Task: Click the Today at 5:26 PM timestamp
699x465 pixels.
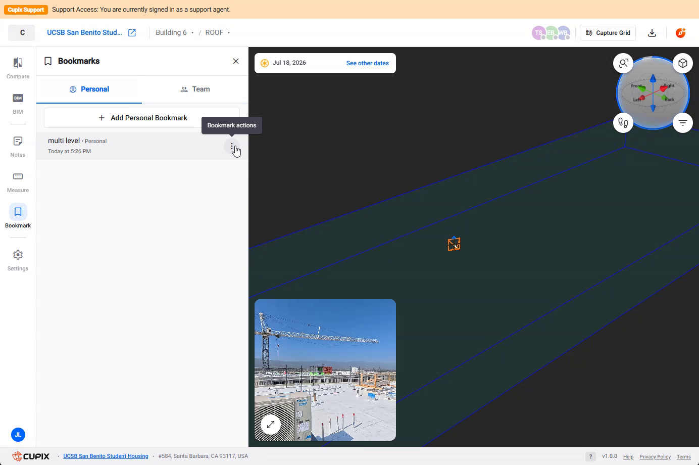Action: 69,151
